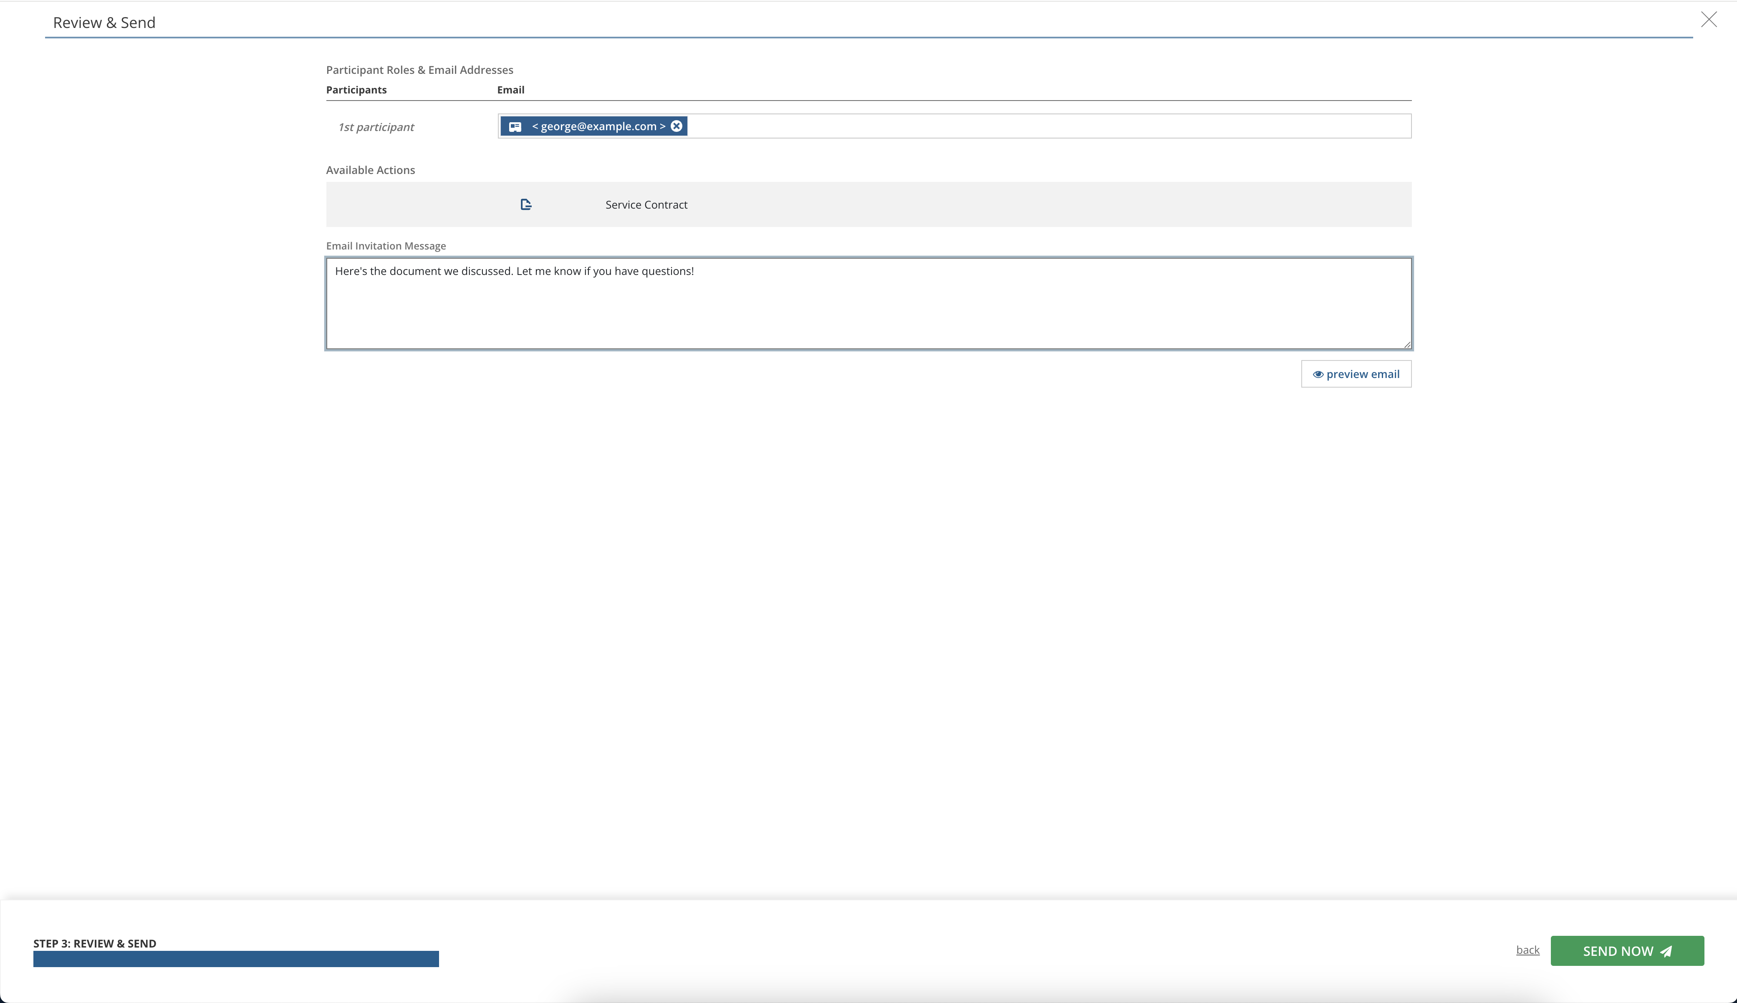The image size is (1737, 1003).
Task: Click into Email Invitation Message textbox
Action: tap(869, 304)
